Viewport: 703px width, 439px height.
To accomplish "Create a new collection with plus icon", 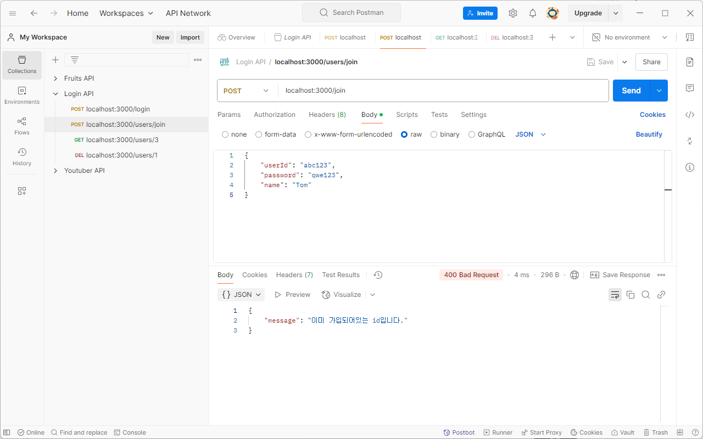I will click(x=55, y=60).
